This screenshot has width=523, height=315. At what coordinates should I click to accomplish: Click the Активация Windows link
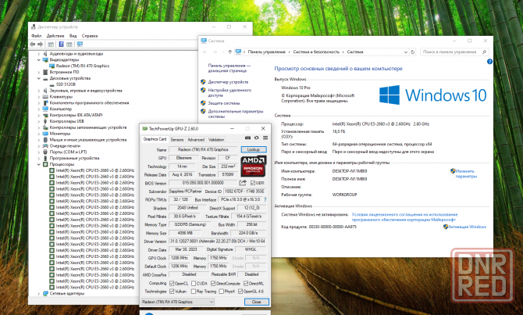467,227
